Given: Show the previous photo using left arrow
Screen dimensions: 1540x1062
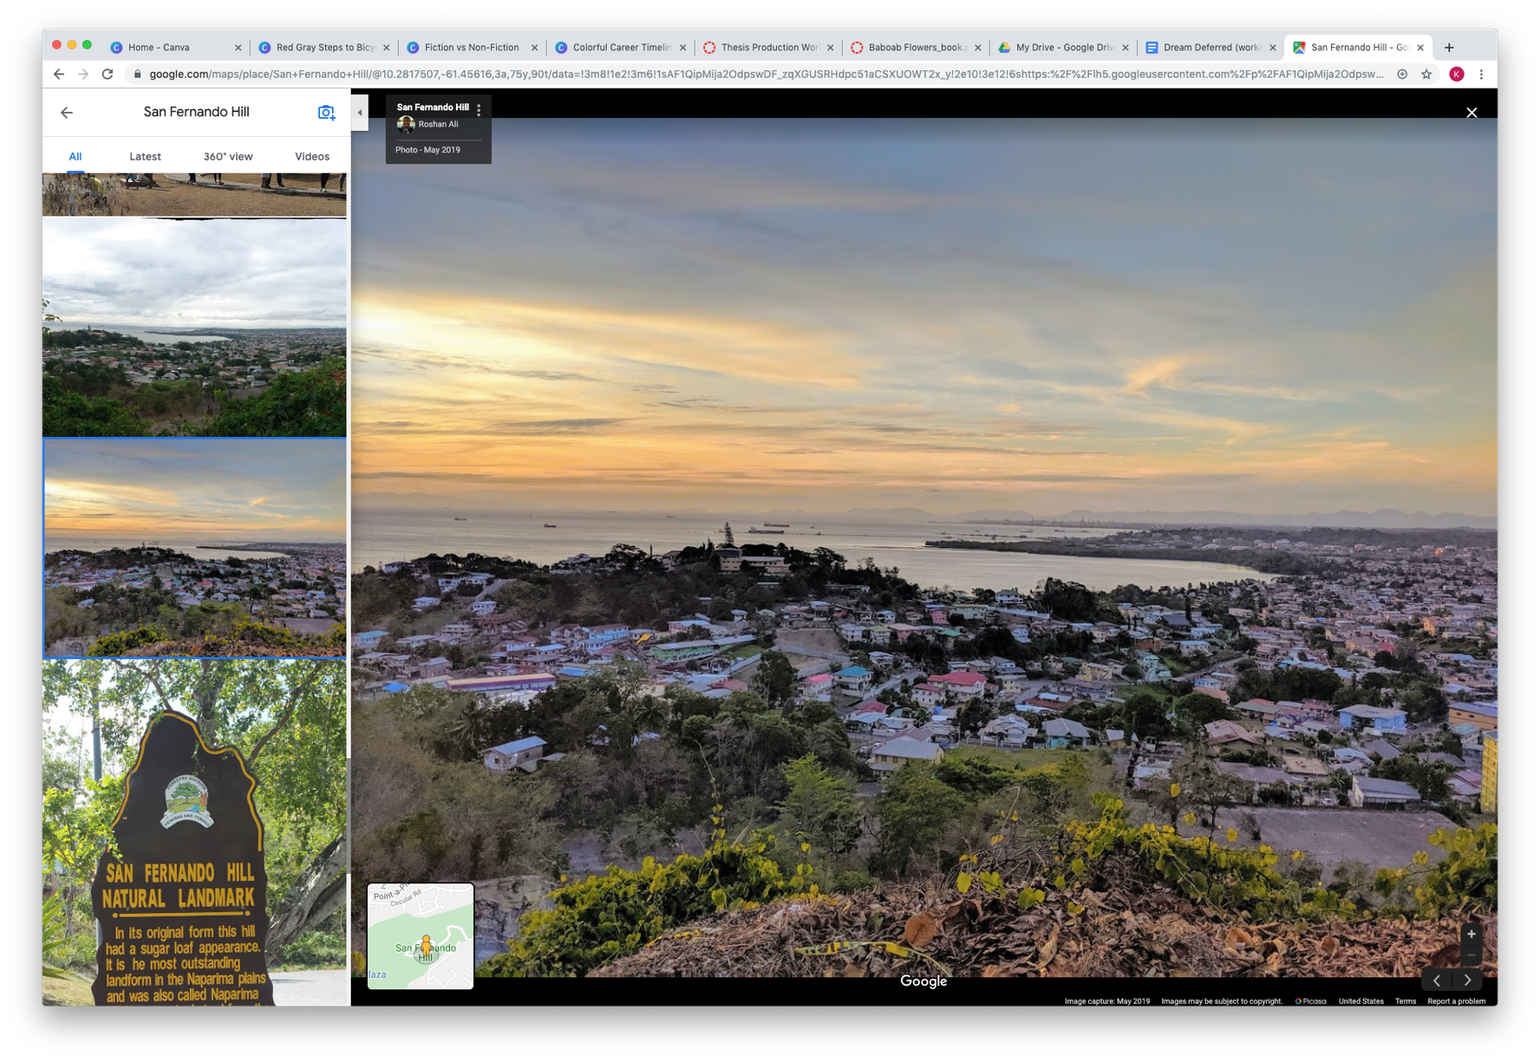Looking at the screenshot, I should pos(1436,980).
